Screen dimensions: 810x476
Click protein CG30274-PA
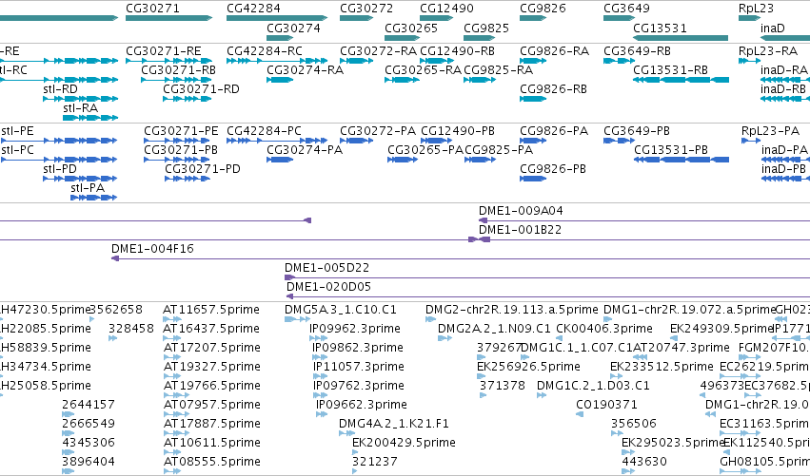(x=280, y=160)
